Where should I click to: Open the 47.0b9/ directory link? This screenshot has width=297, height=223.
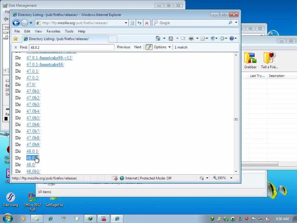tap(33, 145)
